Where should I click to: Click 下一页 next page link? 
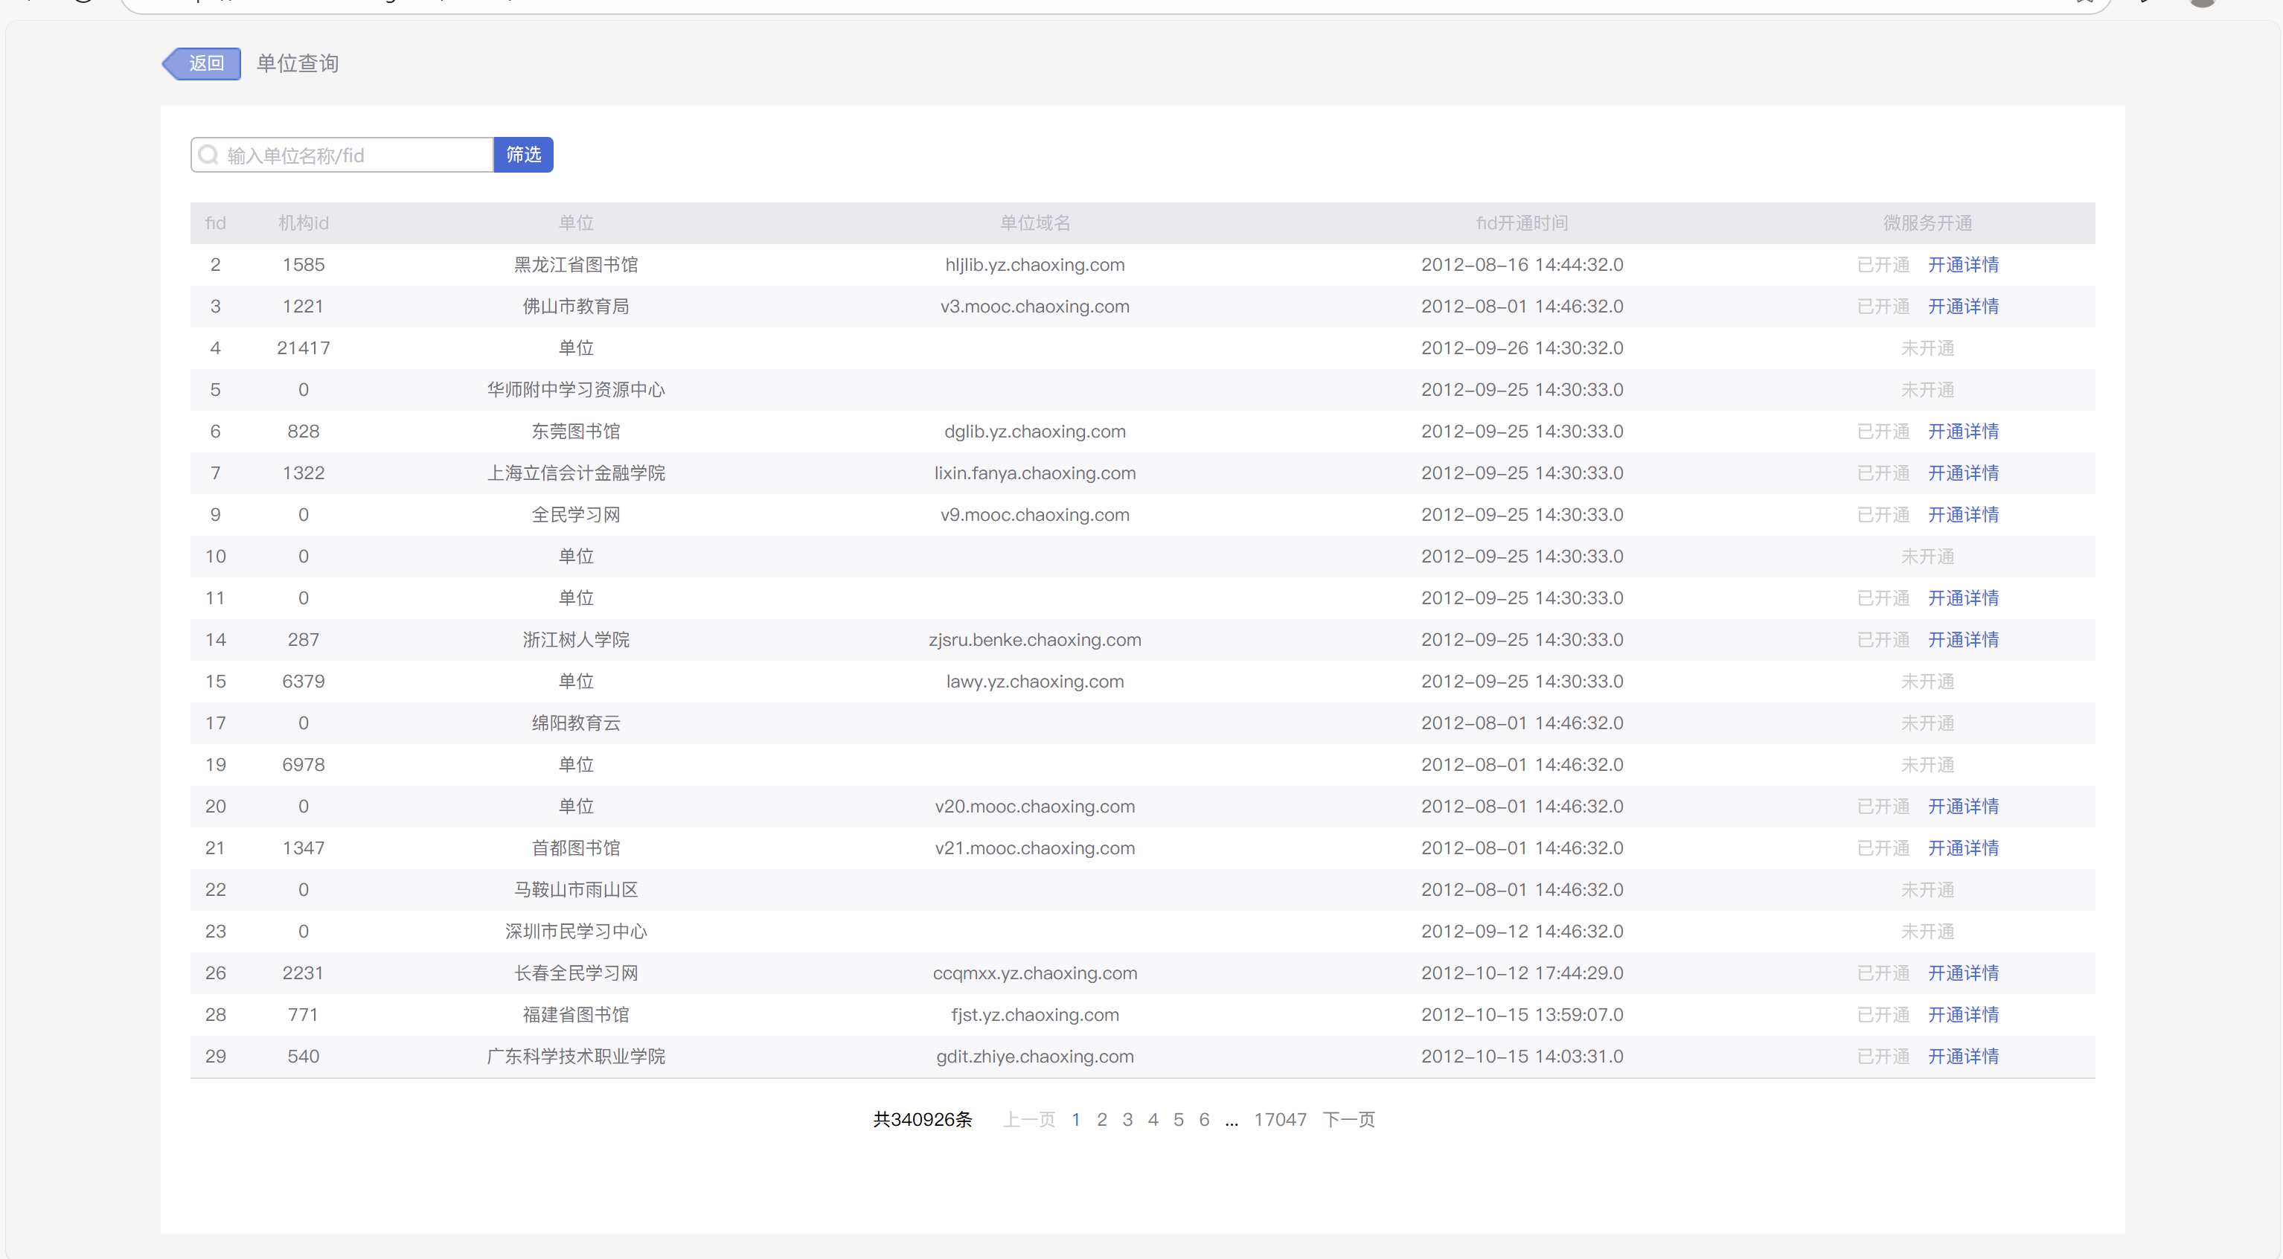1348,1120
